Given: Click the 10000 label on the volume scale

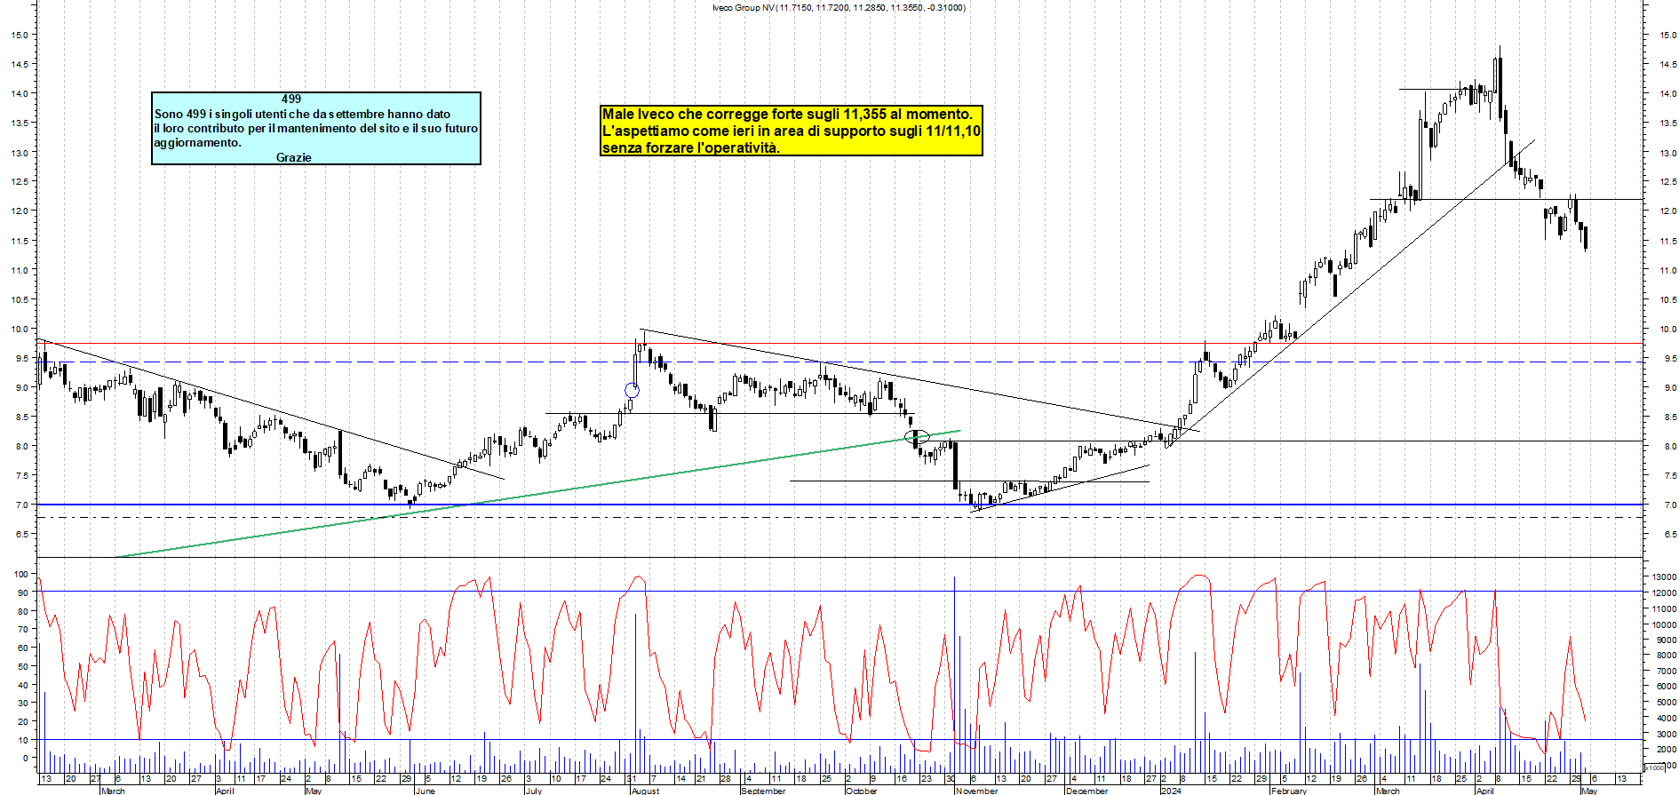Looking at the screenshot, I should click(x=1664, y=625).
